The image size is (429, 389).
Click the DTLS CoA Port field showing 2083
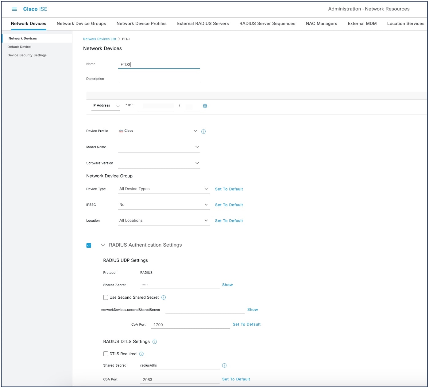click(x=180, y=380)
